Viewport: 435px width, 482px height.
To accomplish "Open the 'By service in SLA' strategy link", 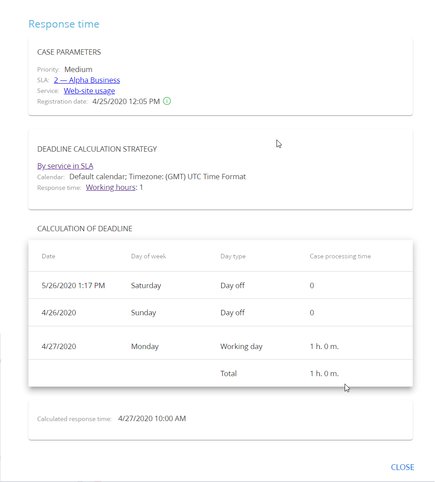I will [x=65, y=165].
